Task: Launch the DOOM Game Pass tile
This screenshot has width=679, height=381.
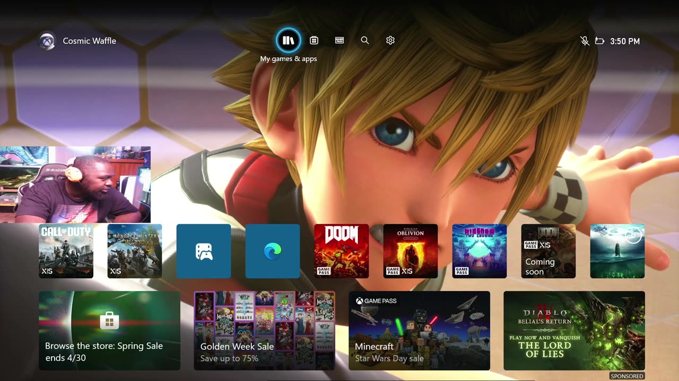Action: coord(342,251)
